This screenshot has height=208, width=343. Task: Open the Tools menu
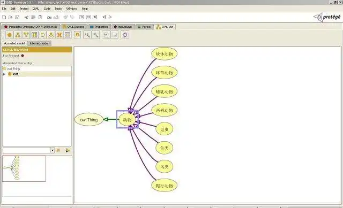tap(58, 9)
